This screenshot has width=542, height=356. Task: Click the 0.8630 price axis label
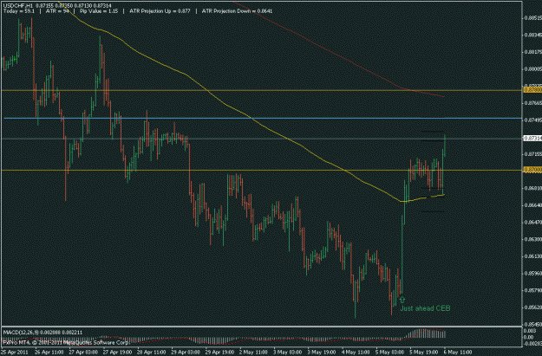(x=533, y=239)
